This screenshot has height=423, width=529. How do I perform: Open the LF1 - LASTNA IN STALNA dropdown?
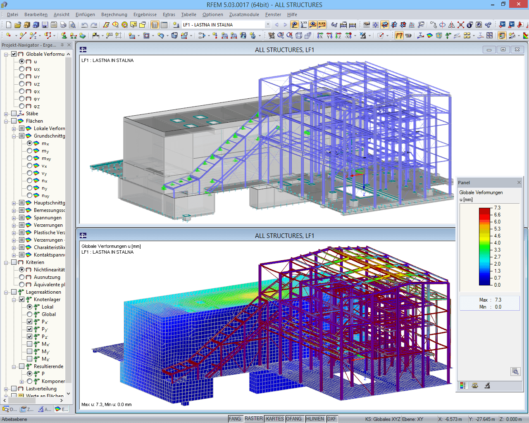(x=268, y=24)
